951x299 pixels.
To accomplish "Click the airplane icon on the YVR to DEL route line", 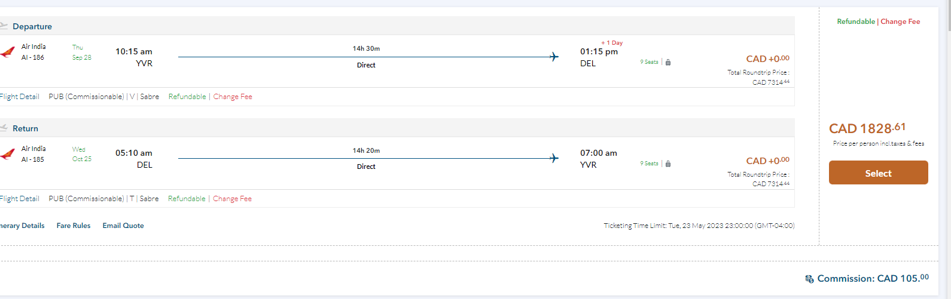I will (554, 57).
